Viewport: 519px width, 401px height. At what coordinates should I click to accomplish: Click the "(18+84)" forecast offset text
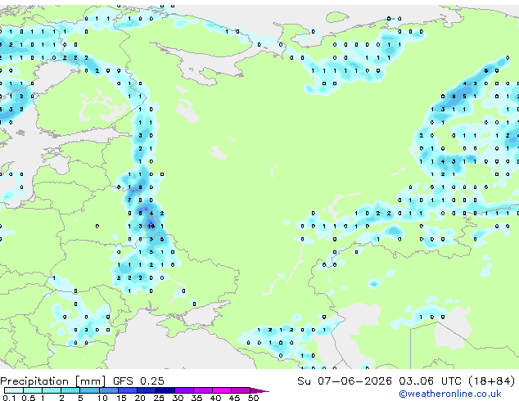click(492, 381)
